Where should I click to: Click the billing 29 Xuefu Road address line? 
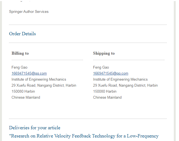44,86
